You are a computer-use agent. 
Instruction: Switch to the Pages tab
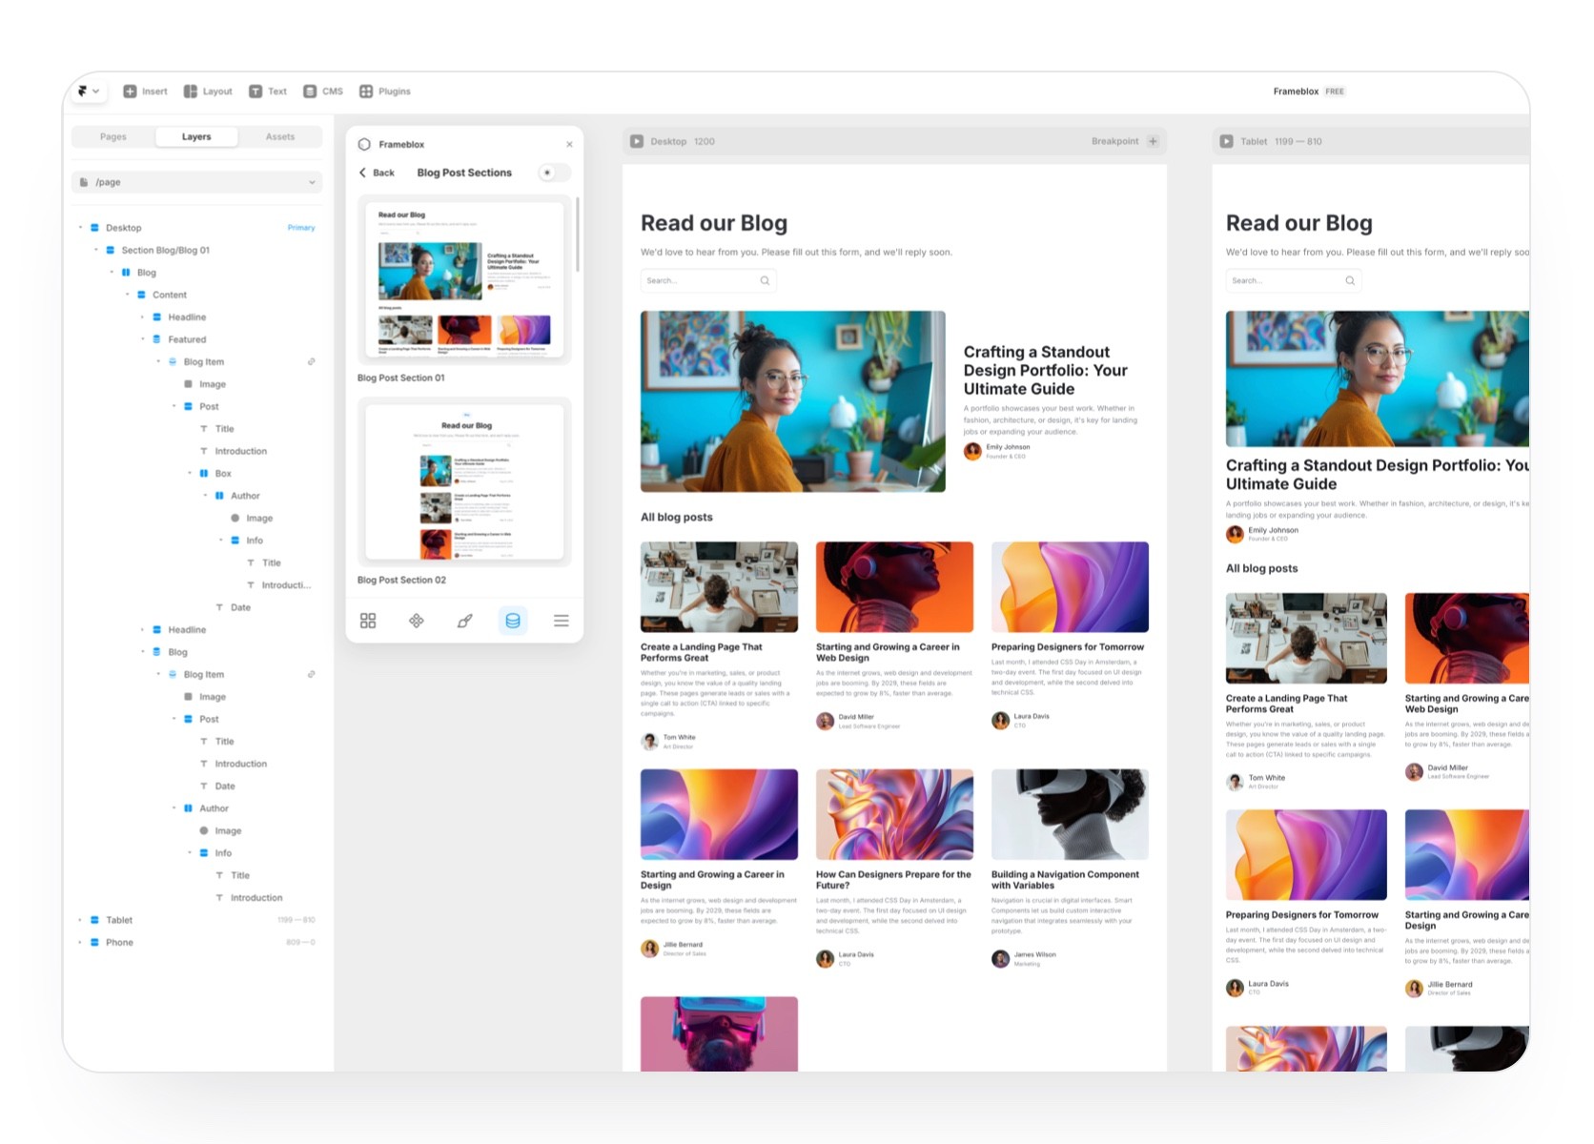[112, 136]
